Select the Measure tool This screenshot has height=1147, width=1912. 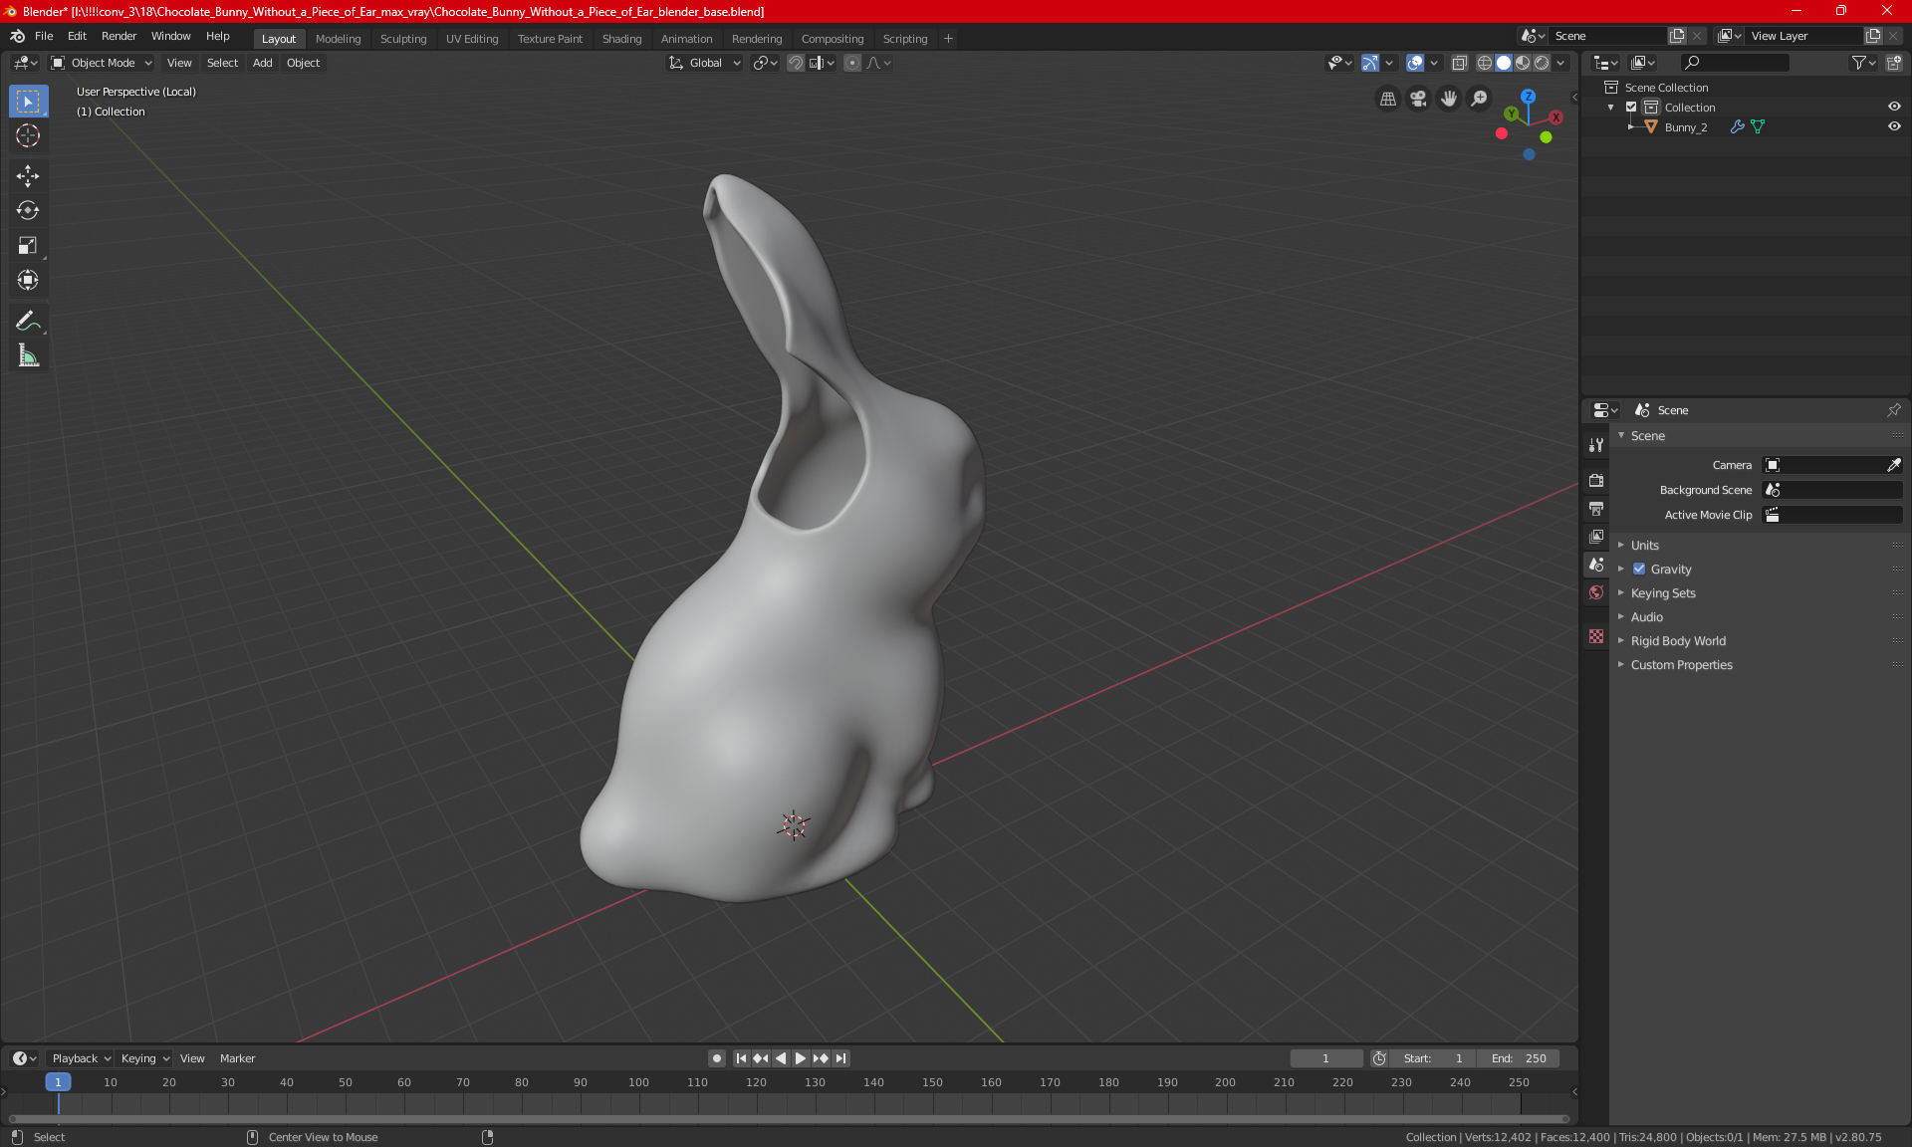click(x=28, y=356)
